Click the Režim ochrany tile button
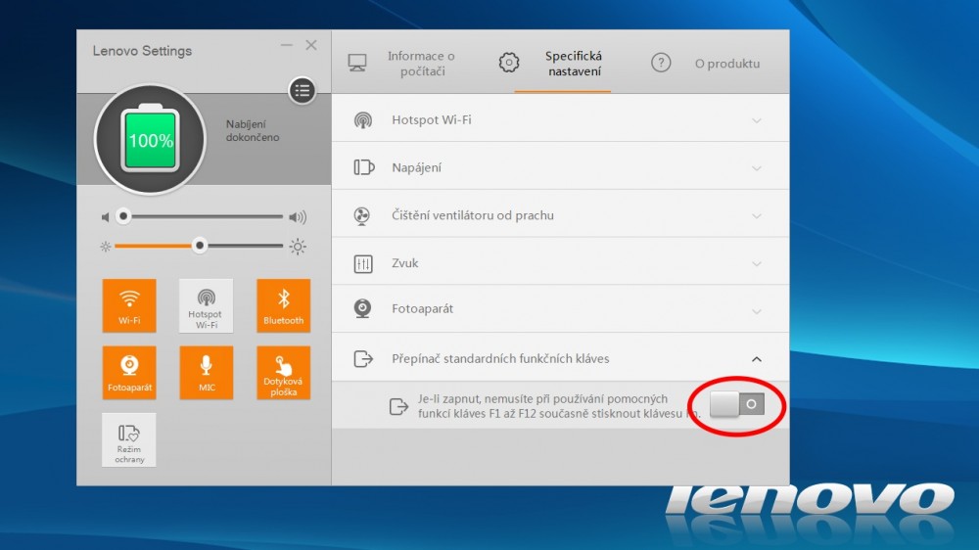This screenshot has height=550, width=979. [x=129, y=439]
